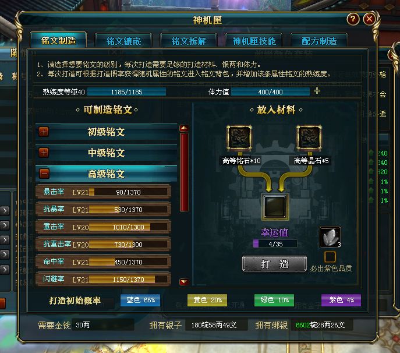Image resolution: width=400 pixels, height=353 pixels.
Task: Open the 神机匣技能 tab
Action: click(x=254, y=41)
